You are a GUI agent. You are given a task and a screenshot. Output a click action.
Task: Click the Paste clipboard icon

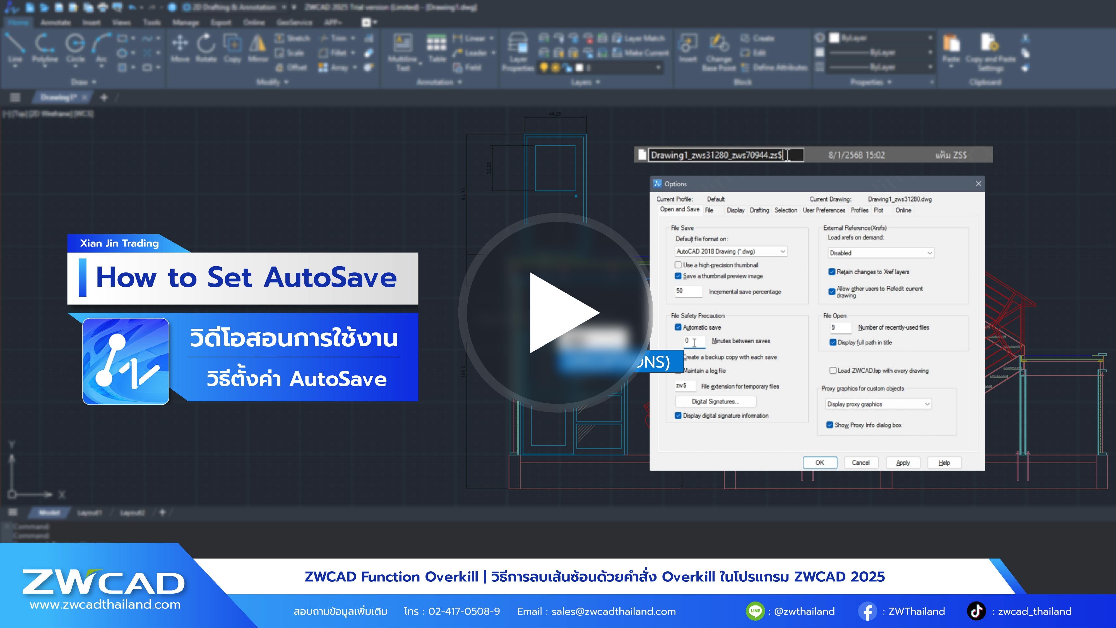[951, 43]
